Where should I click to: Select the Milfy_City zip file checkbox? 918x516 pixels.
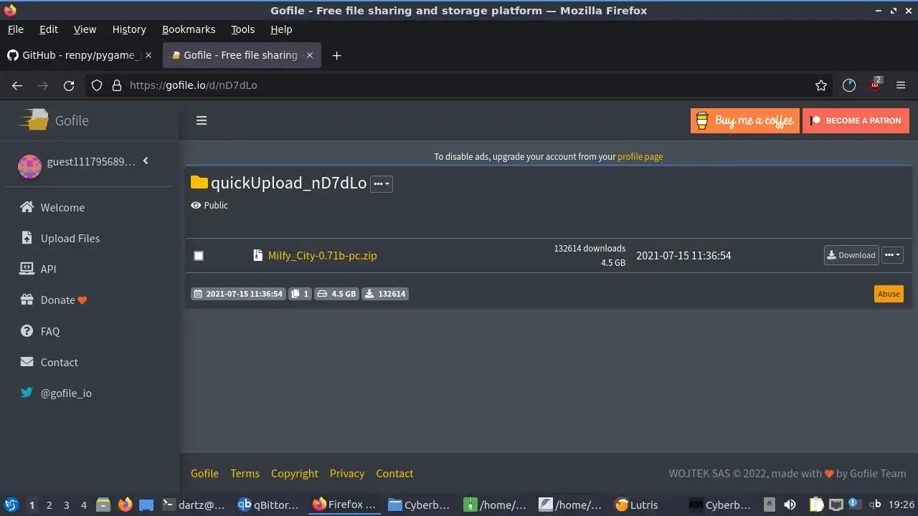[199, 256]
